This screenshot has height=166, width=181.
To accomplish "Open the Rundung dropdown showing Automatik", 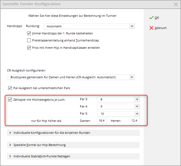I will [132, 26].
